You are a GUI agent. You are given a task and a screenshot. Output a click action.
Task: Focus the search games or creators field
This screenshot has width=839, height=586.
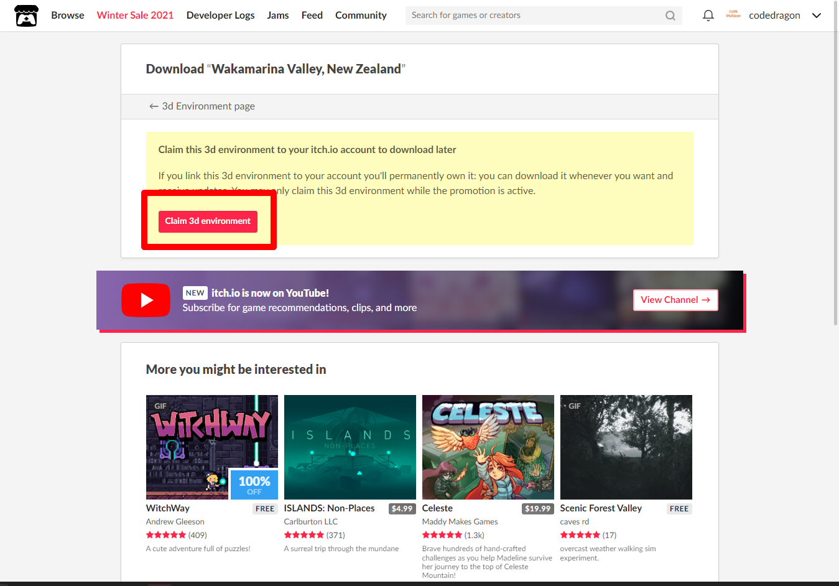coord(544,16)
